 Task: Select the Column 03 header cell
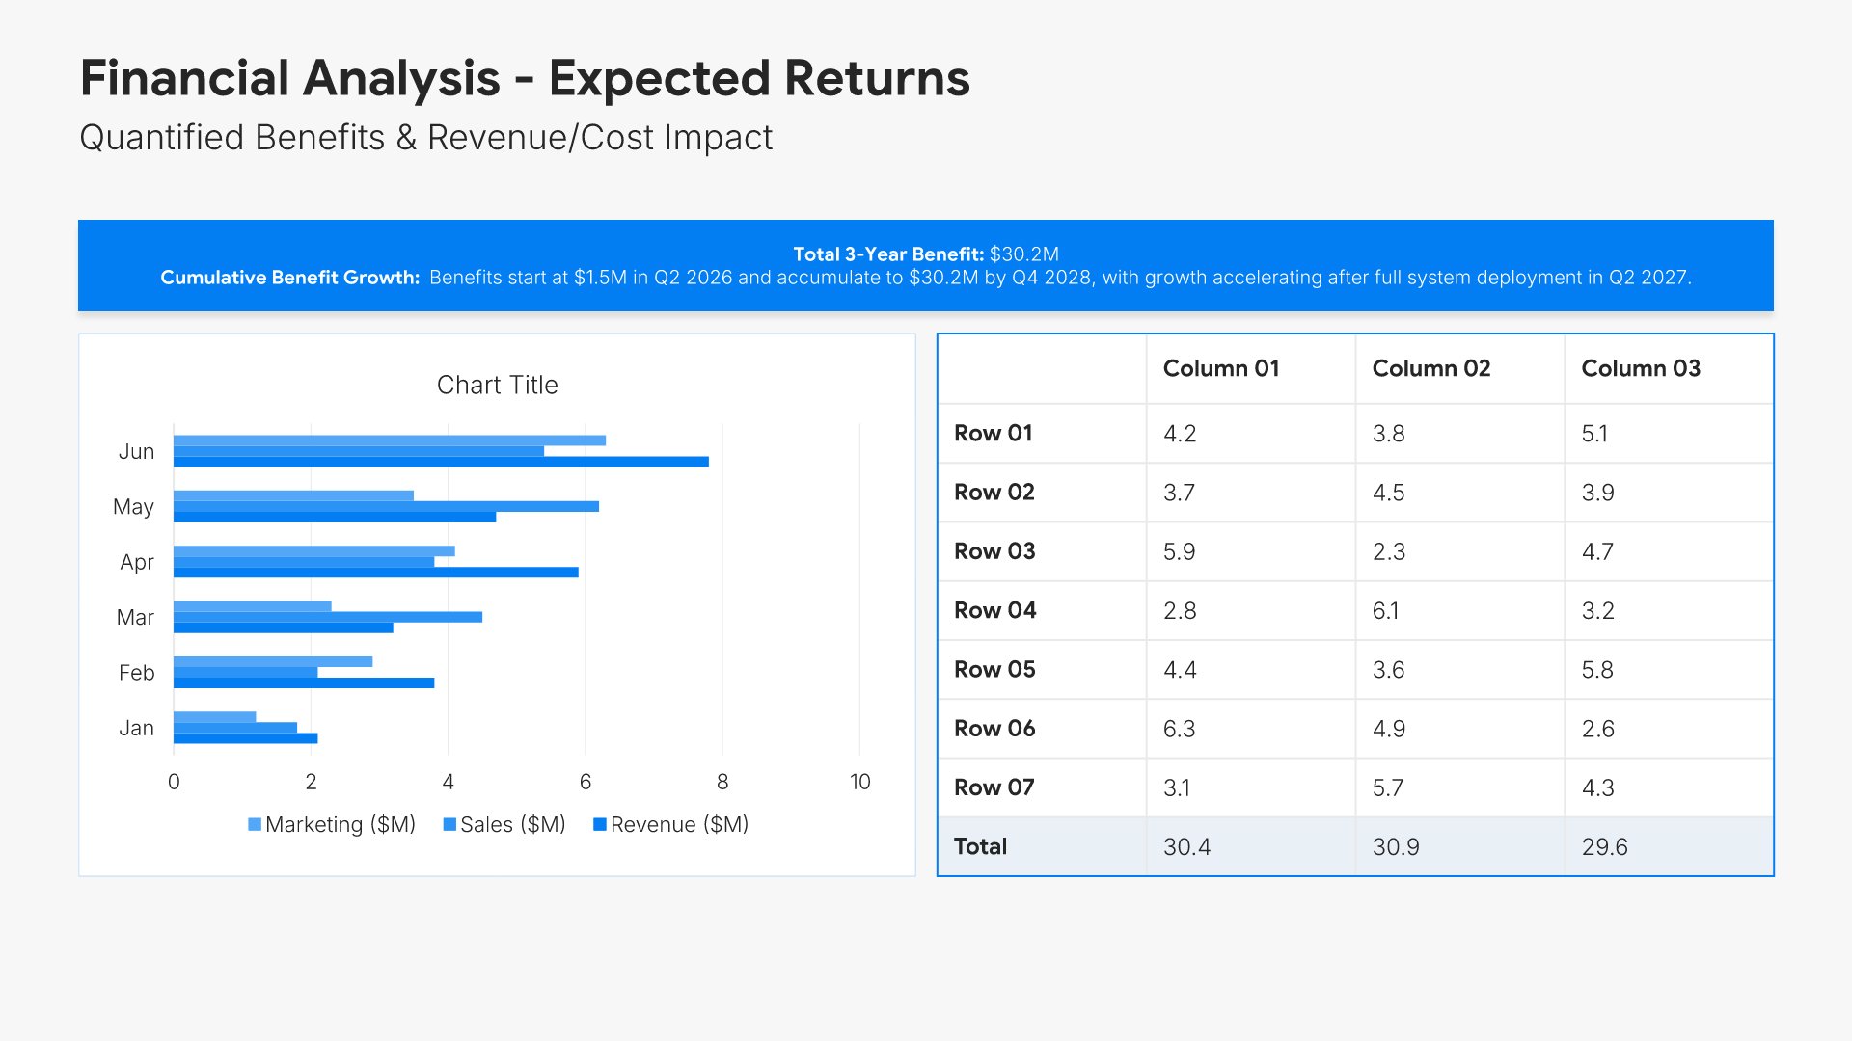click(x=1640, y=368)
